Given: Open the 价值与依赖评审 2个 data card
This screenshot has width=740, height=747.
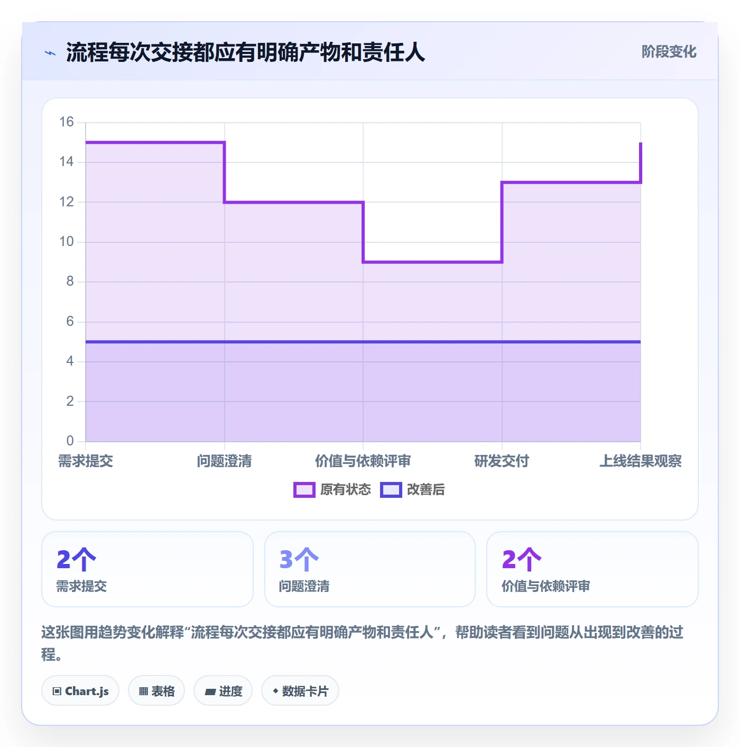Looking at the screenshot, I should point(593,569).
